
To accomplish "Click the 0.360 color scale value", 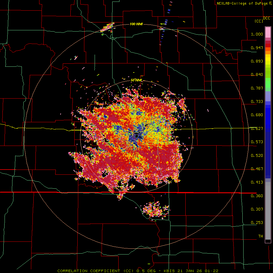I will pyautogui.click(x=257, y=196).
